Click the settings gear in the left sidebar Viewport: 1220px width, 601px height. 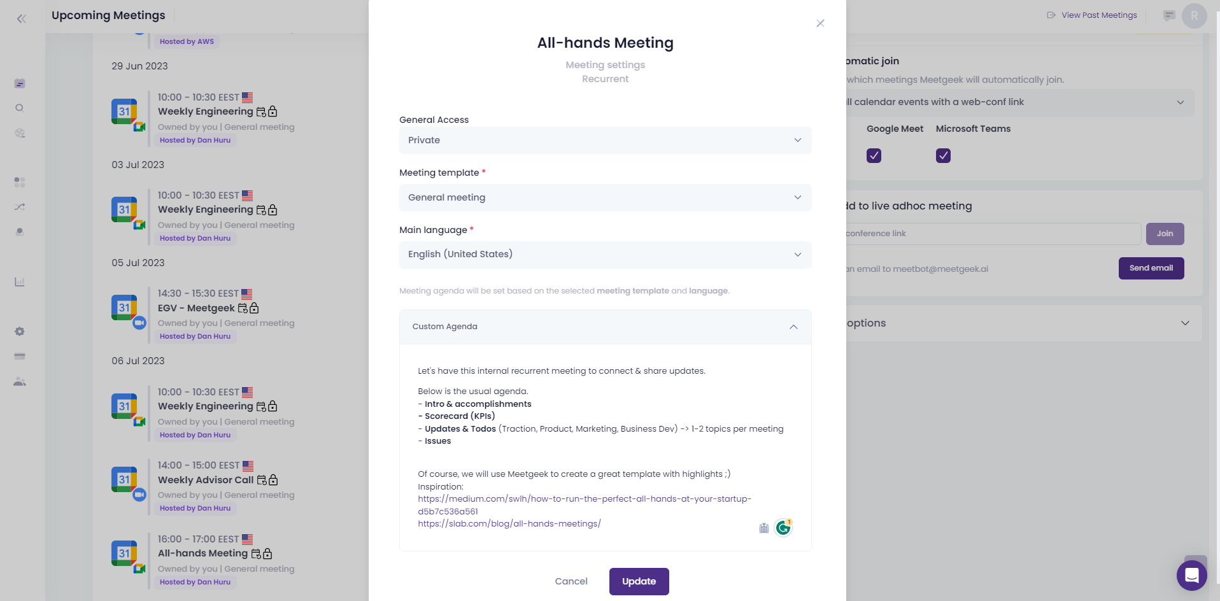(20, 332)
